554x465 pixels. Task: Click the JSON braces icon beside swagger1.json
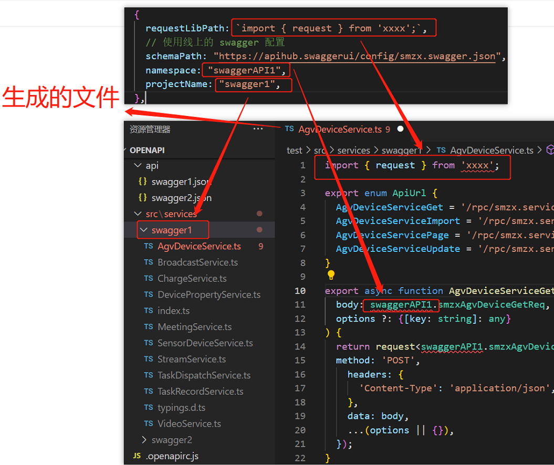(x=142, y=182)
